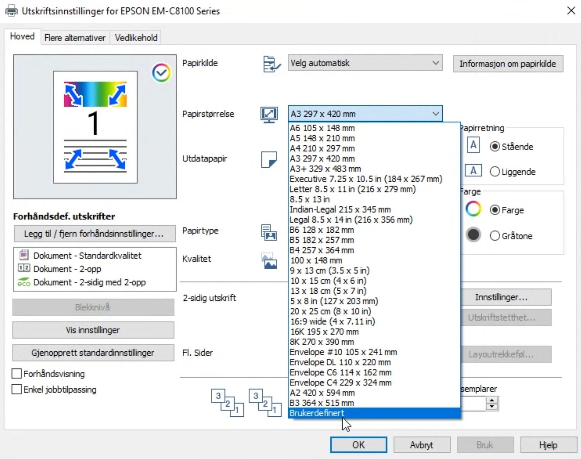Click the eco preset icon
This screenshot has width=581, height=459.
[24, 282]
